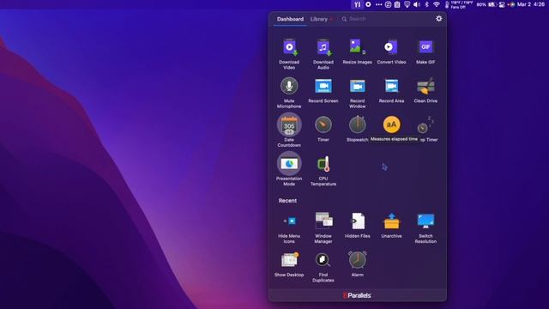Screen dimensions: 549x309
Task: Open the CPU Temperature tool
Action: 323,171
